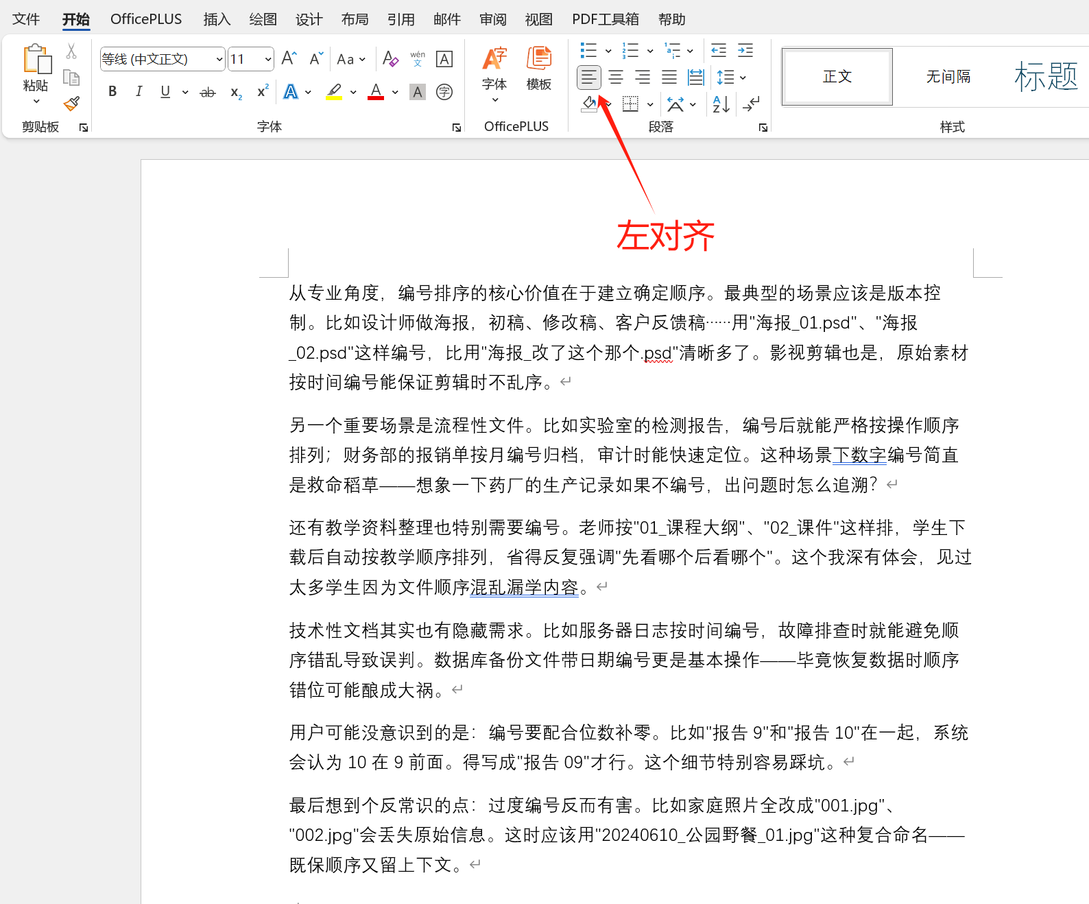Open the 段落 paragraph dialog launcher
This screenshot has height=904, width=1089.
[763, 128]
